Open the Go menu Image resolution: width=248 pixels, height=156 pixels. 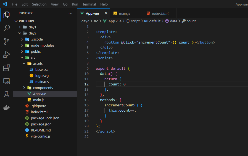65,4
